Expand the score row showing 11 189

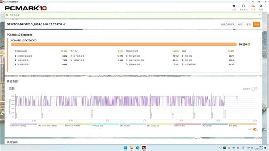[x=183, y=65]
